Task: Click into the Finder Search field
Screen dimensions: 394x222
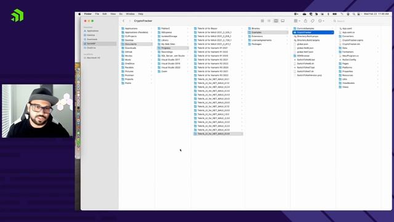Action: click(x=361, y=21)
